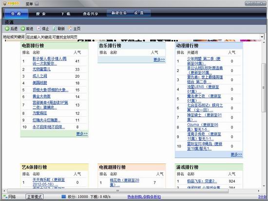Click the stop page icon 停止
Viewport: 268px width, 201px height.
39,29
